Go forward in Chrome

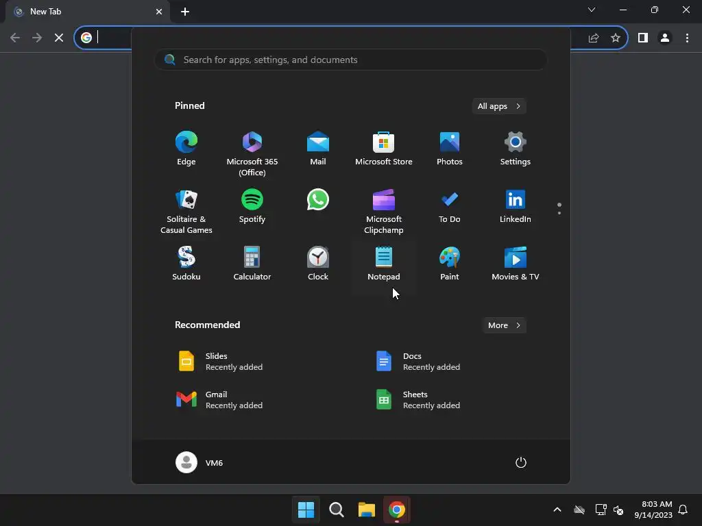point(37,38)
